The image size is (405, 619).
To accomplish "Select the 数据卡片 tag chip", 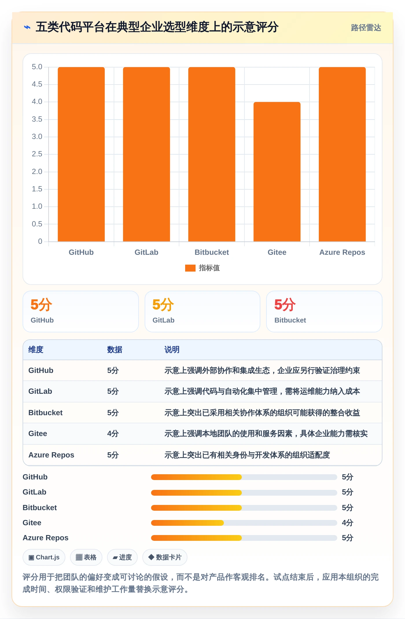I will click(165, 557).
